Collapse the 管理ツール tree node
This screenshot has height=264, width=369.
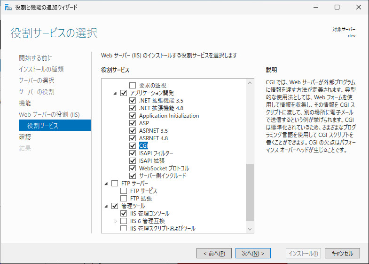106,206
